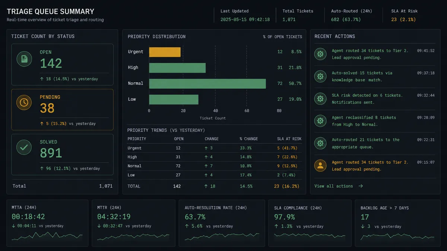The width and height of the screenshot is (447, 251).
Task: Click Auto-Routed value 682 (63.7%)
Action: [346, 19]
